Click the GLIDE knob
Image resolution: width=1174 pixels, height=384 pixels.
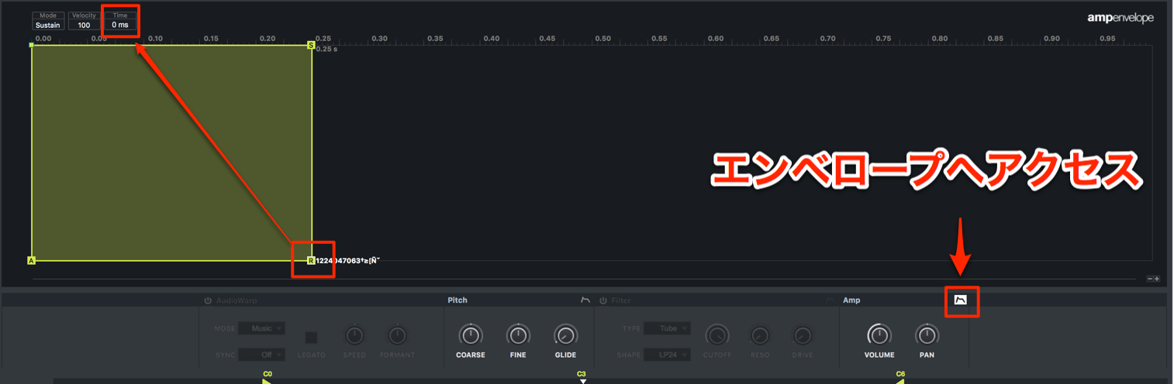point(565,335)
